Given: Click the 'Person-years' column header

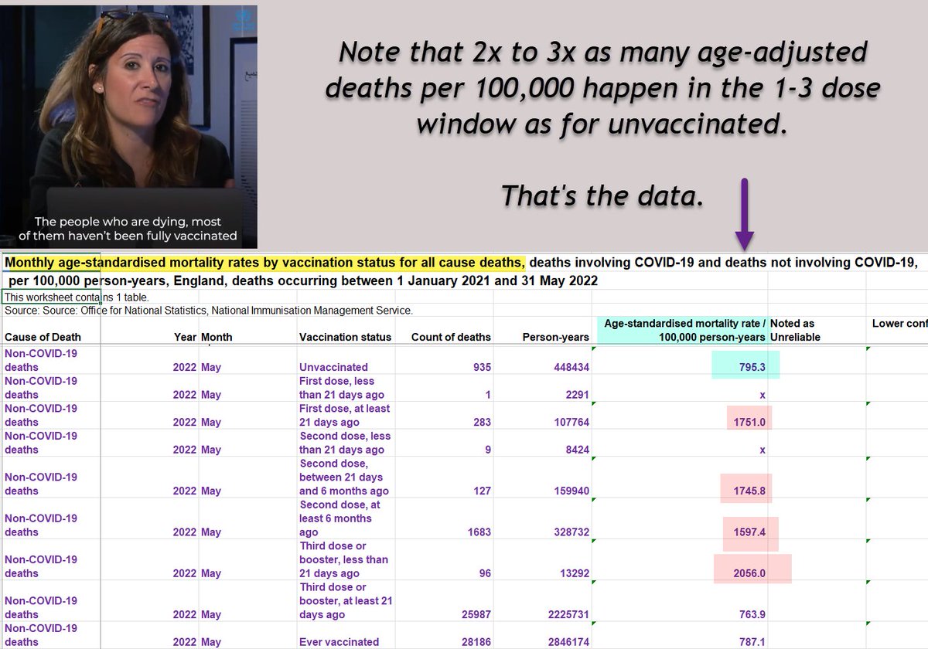Looking at the screenshot, I should [556, 337].
